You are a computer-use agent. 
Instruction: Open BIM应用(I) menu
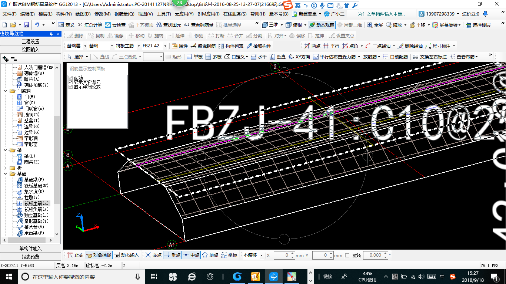(208, 14)
